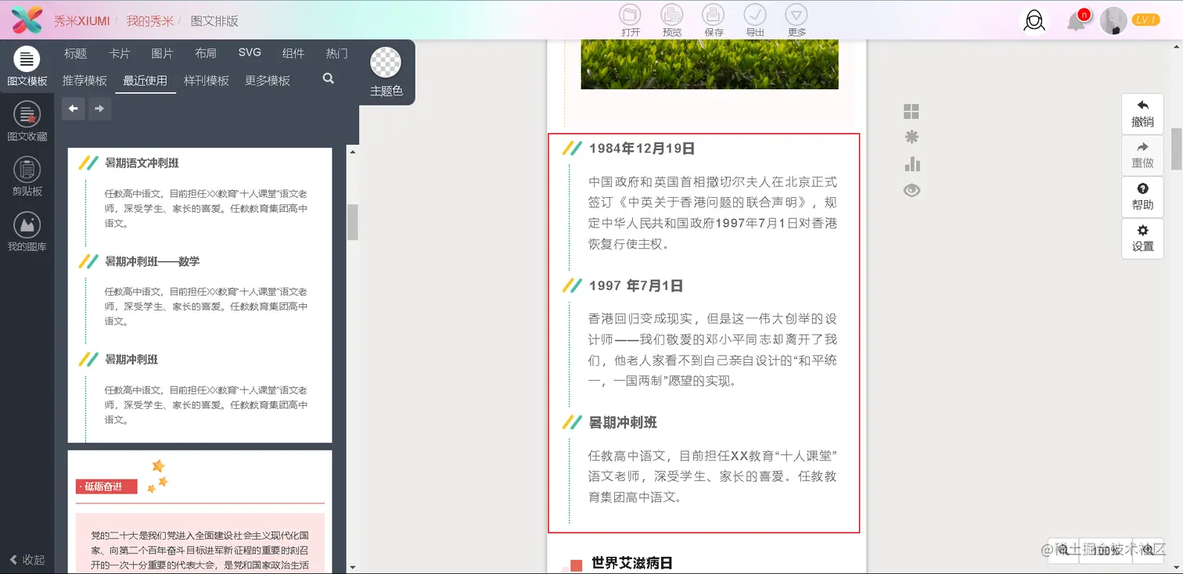1183x574 pixels.
Task: Switch to the SVG tab
Action: [250, 53]
